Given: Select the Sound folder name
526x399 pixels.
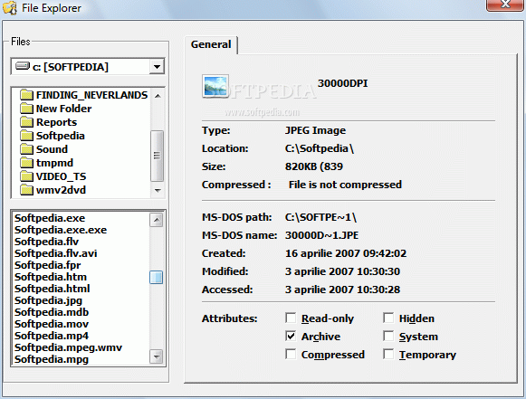Looking at the screenshot, I should [52, 149].
